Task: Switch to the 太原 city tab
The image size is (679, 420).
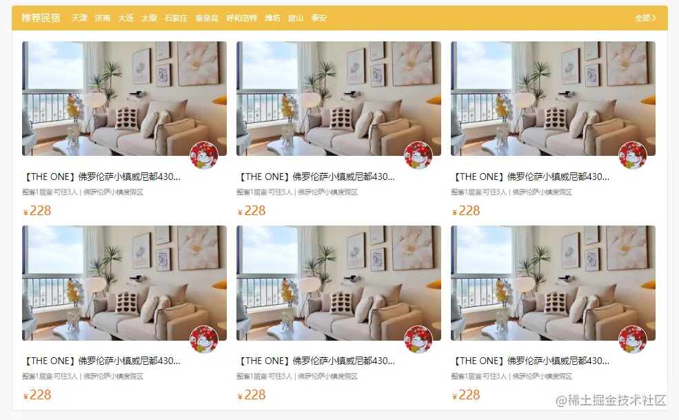Action: click(x=149, y=18)
